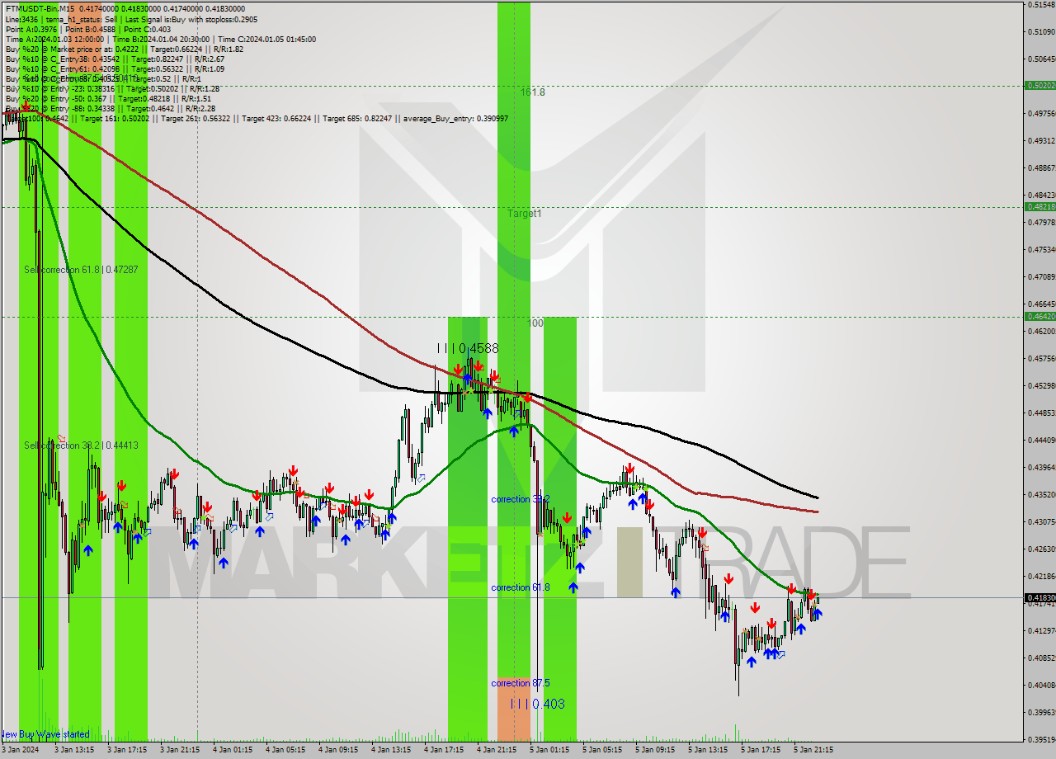Screen dimensions: 1056x759
Task: Click the 'New Buy Wave started' label
Action: (x=45, y=733)
